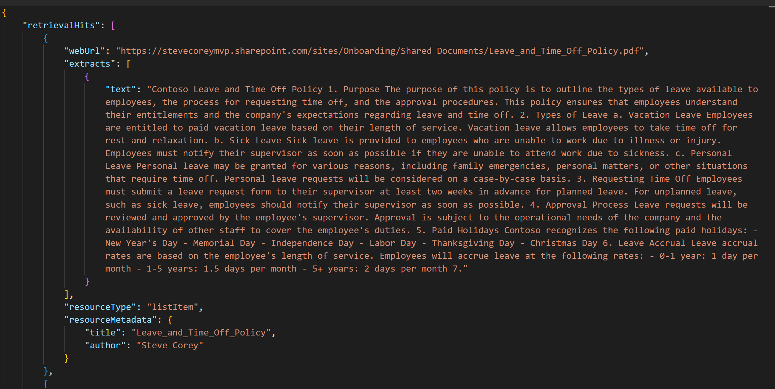Place cursor on the "text" key
The height and width of the screenshot is (389, 775).
121,89
